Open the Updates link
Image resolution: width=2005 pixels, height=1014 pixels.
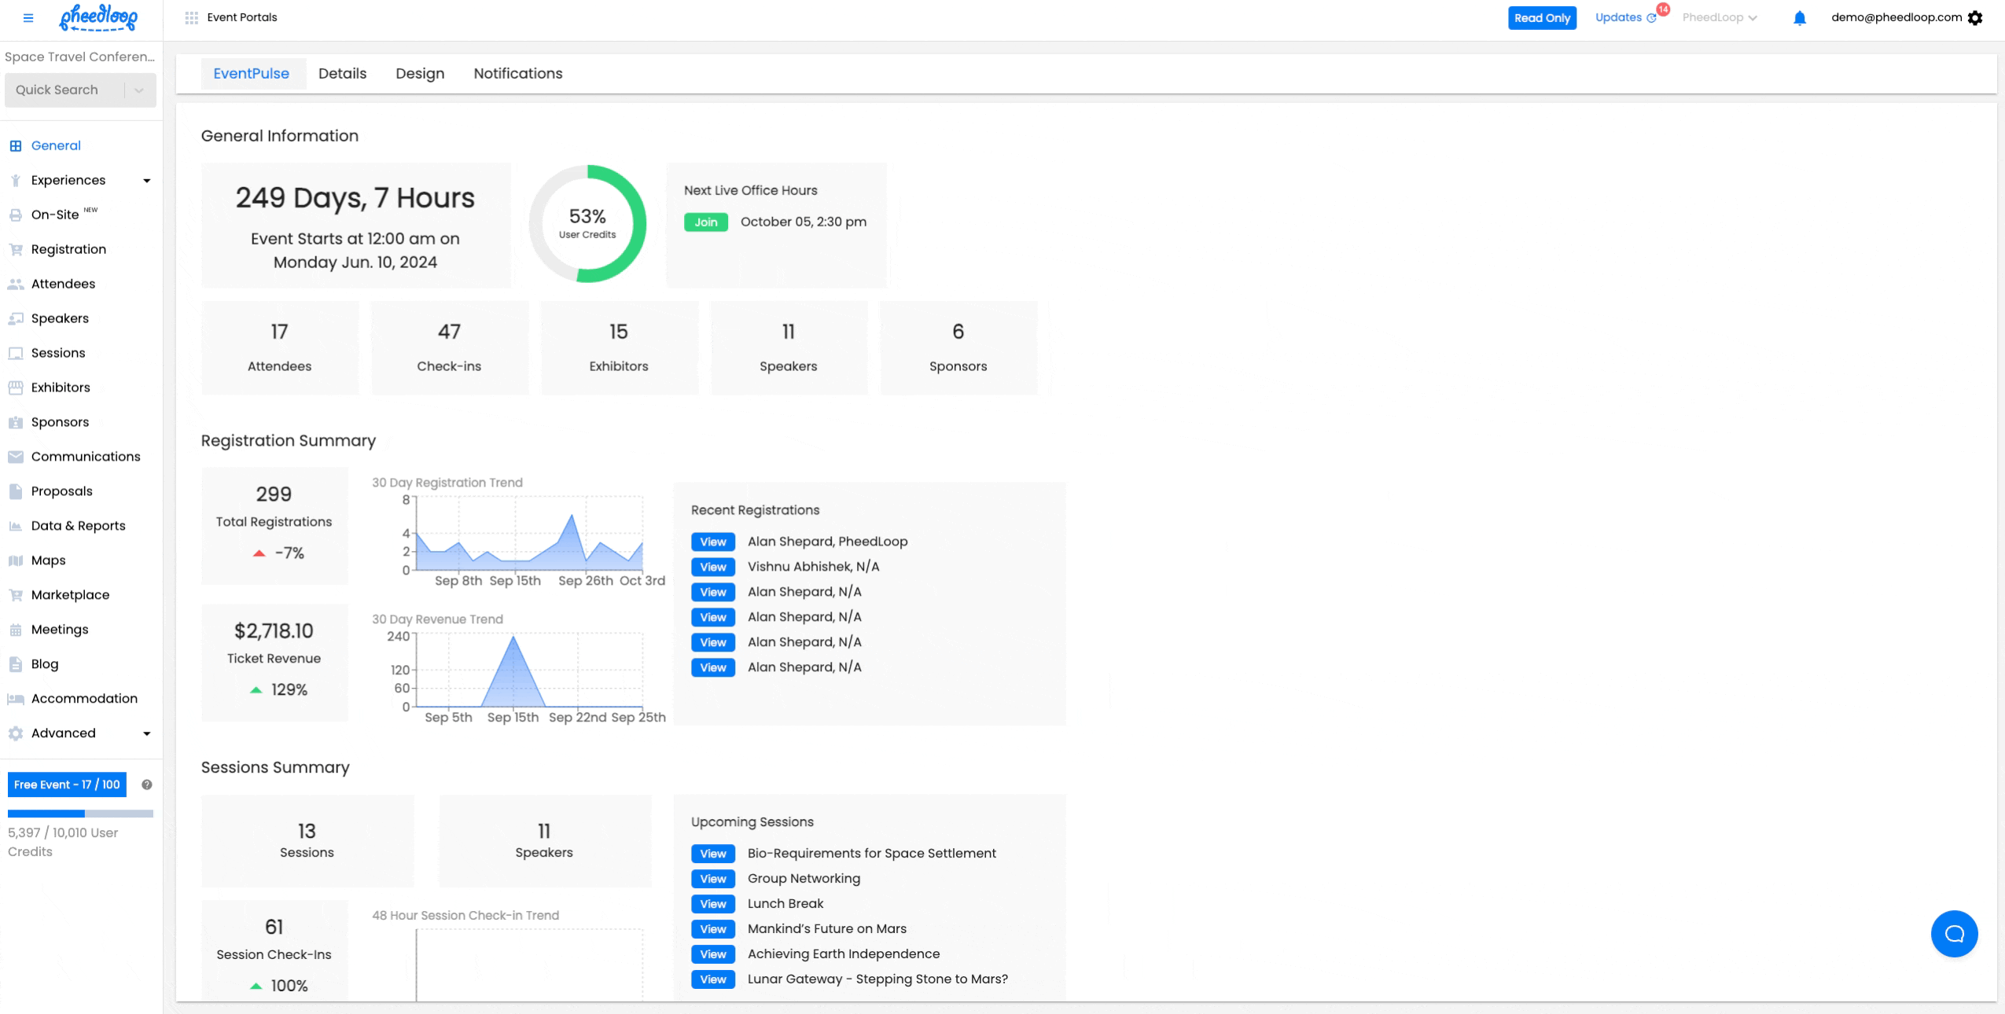[1618, 18]
